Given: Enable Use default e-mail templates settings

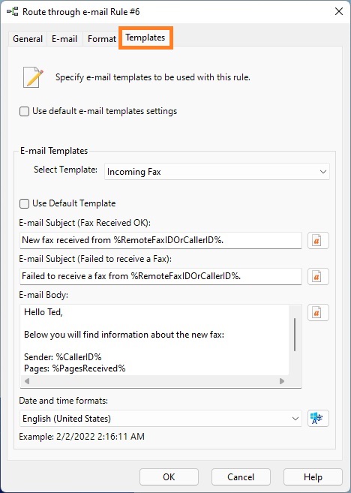Looking at the screenshot, I should tap(24, 111).
